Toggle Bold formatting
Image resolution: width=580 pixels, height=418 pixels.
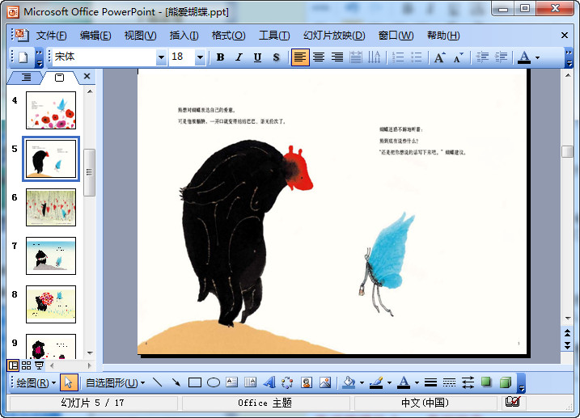pos(221,57)
